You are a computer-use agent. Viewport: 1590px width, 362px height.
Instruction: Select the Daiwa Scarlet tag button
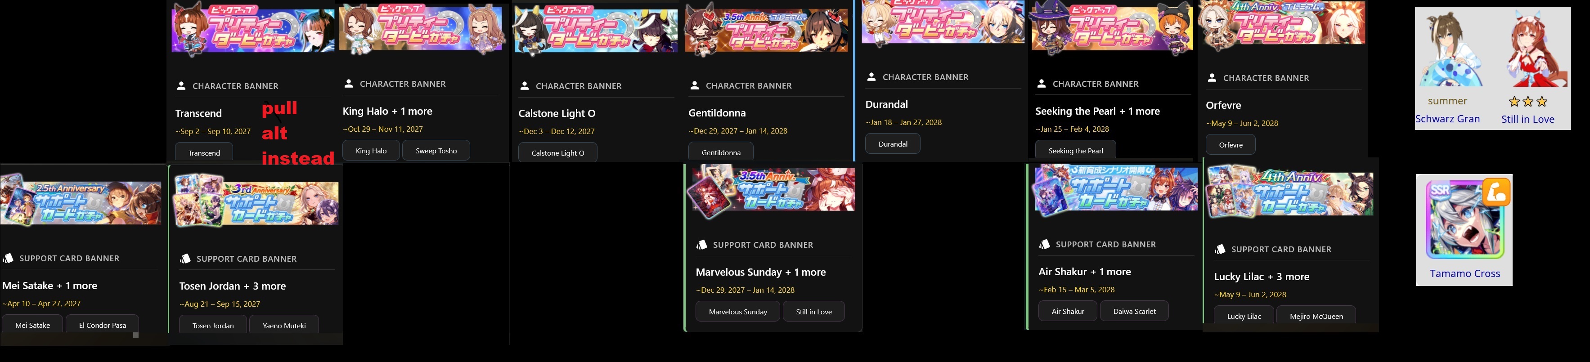tap(1134, 311)
